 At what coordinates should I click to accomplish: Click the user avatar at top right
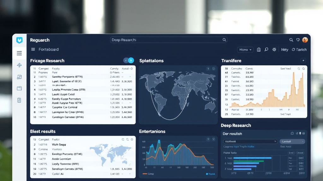pyautogui.click(x=305, y=40)
